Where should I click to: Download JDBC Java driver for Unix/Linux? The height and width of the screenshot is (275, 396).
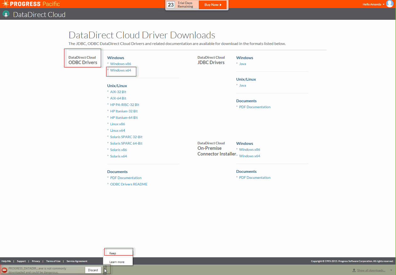pos(242,85)
